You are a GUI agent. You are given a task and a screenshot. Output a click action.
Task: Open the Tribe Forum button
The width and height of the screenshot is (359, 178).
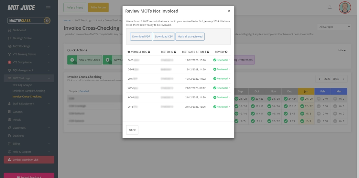[98, 7]
